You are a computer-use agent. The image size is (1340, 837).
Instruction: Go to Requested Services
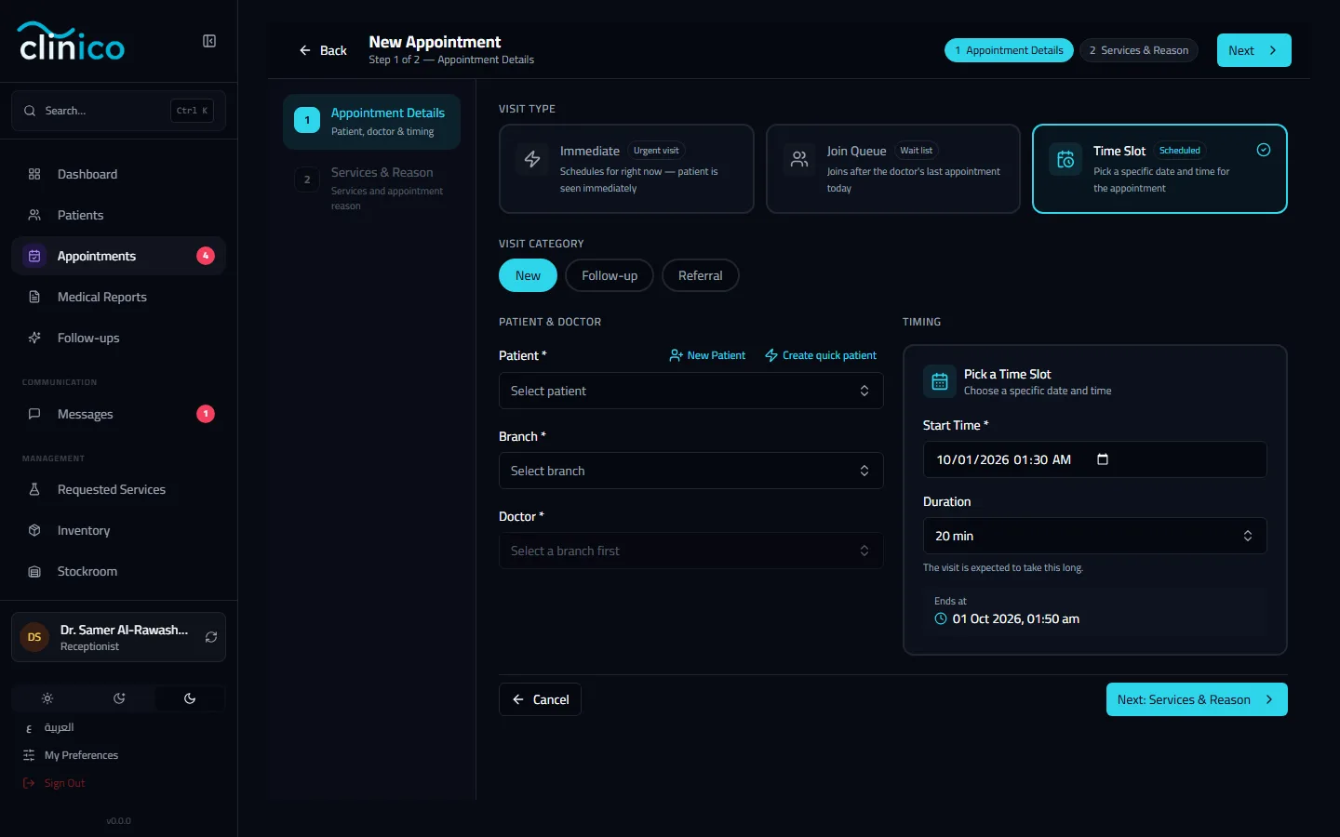coord(118,489)
